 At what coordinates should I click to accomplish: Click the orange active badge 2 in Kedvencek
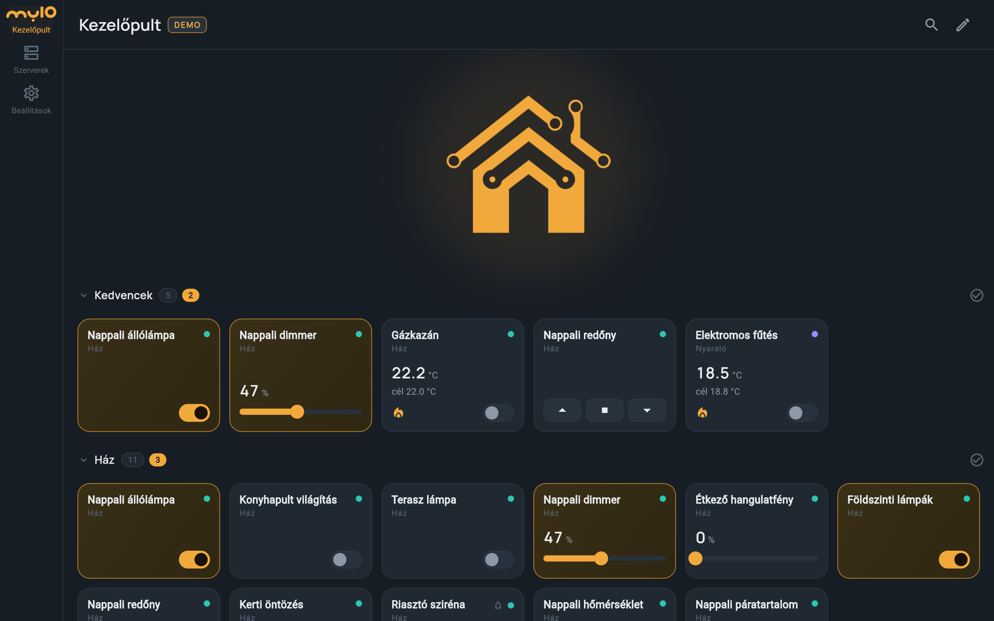coord(191,295)
